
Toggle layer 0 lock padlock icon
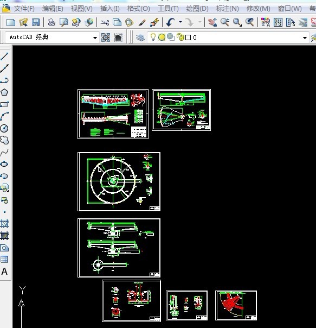click(180, 37)
